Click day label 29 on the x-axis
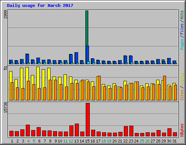186x145 pixels. [163, 141]
